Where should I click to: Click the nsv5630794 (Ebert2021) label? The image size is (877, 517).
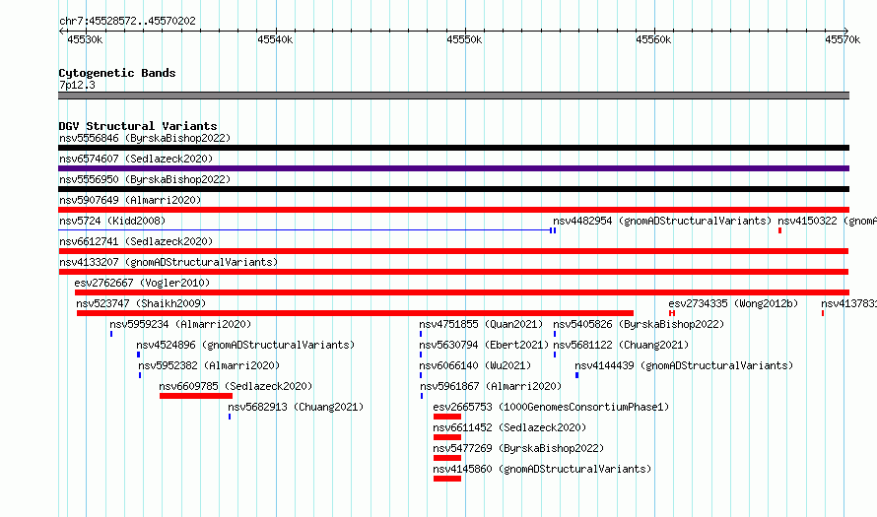(x=485, y=345)
